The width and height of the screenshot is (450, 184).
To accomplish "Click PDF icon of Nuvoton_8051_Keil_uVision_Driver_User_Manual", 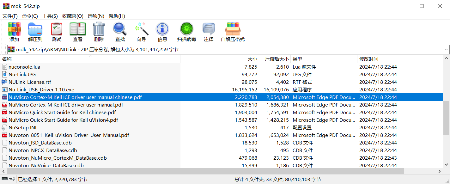I will [4, 135].
